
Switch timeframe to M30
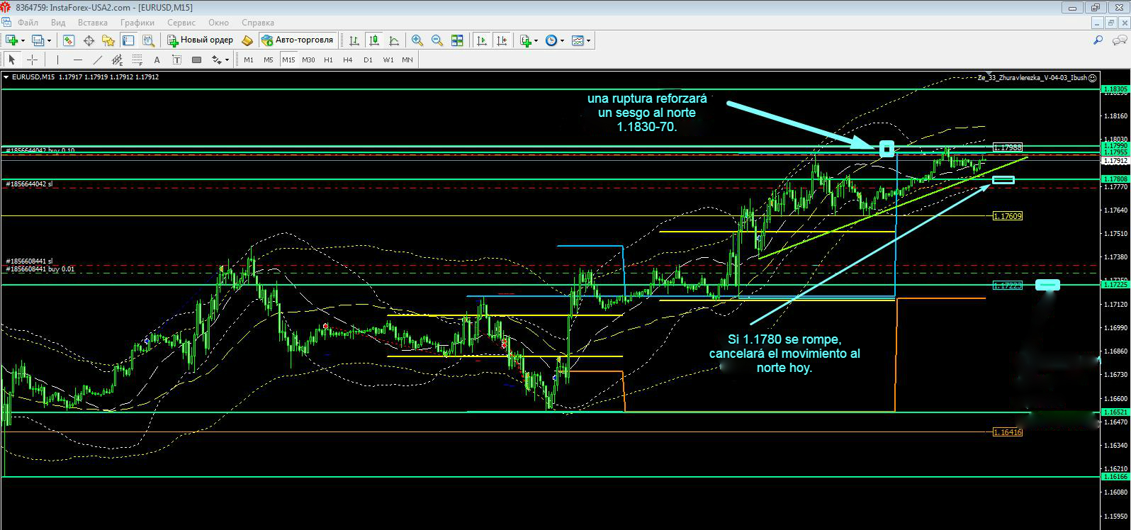coord(308,60)
